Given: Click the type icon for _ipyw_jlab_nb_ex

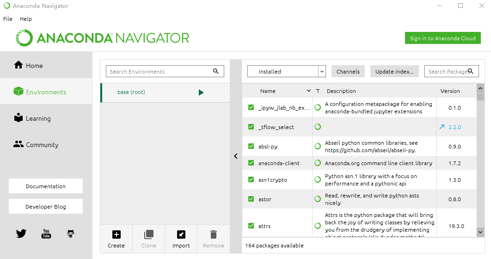Looking at the screenshot, I should (x=318, y=107).
